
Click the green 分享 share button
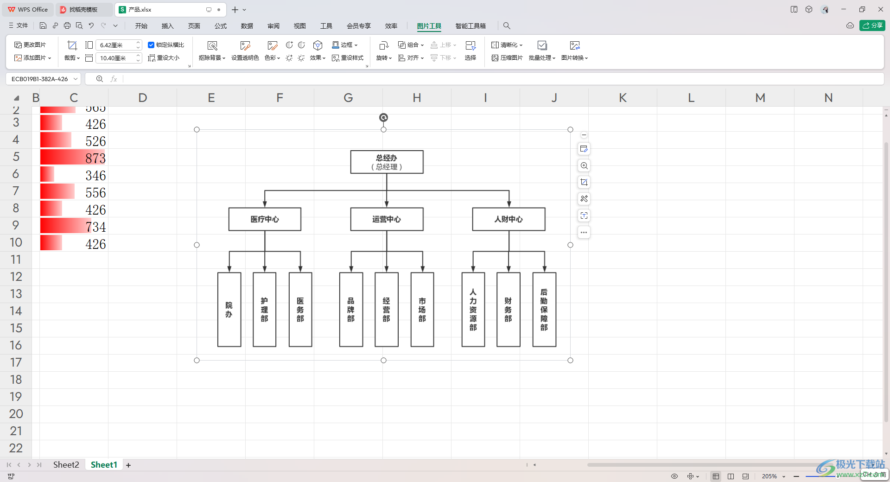(872, 25)
